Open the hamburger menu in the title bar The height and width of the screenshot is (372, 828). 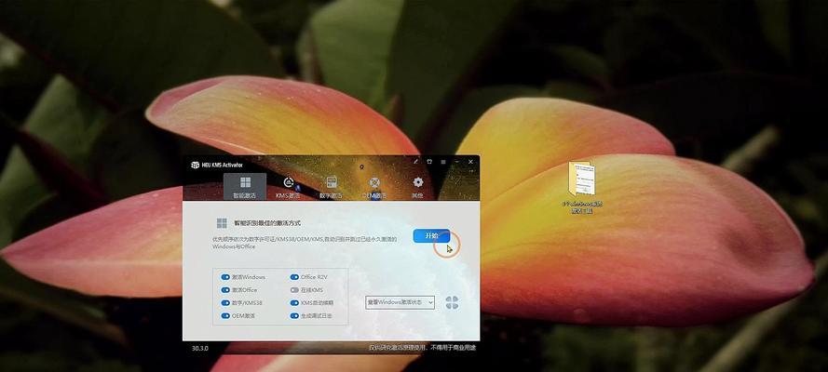click(443, 162)
